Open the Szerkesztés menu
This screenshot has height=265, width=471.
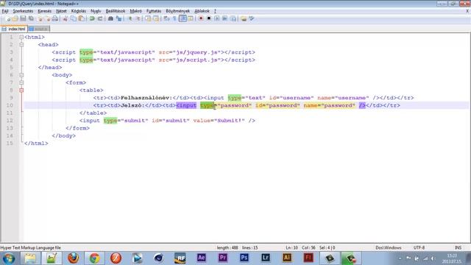(x=23, y=11)
